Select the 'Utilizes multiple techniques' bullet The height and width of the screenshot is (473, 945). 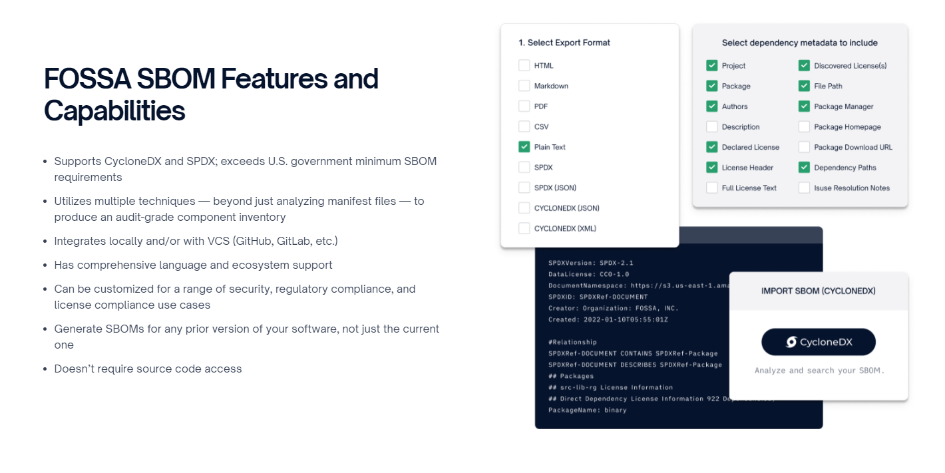240,209
